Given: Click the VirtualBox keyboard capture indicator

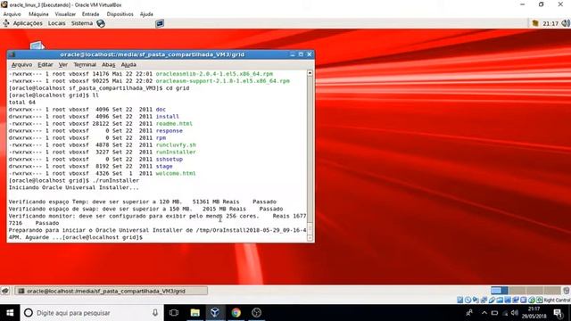Looking at the screenshot, I should click(540, 300).
